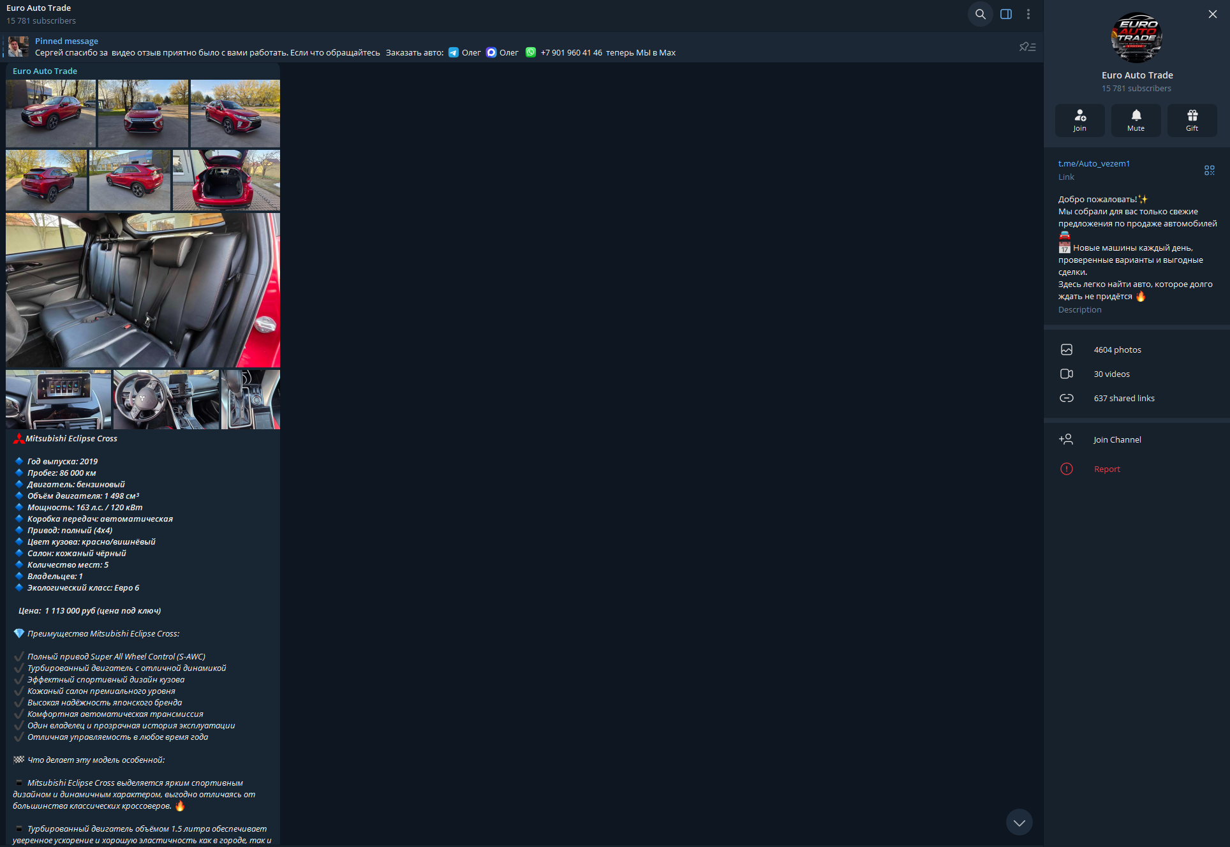1230x847 pixels.
Task: Click the rear three-quarter view car photo
Action: point(47,180)
